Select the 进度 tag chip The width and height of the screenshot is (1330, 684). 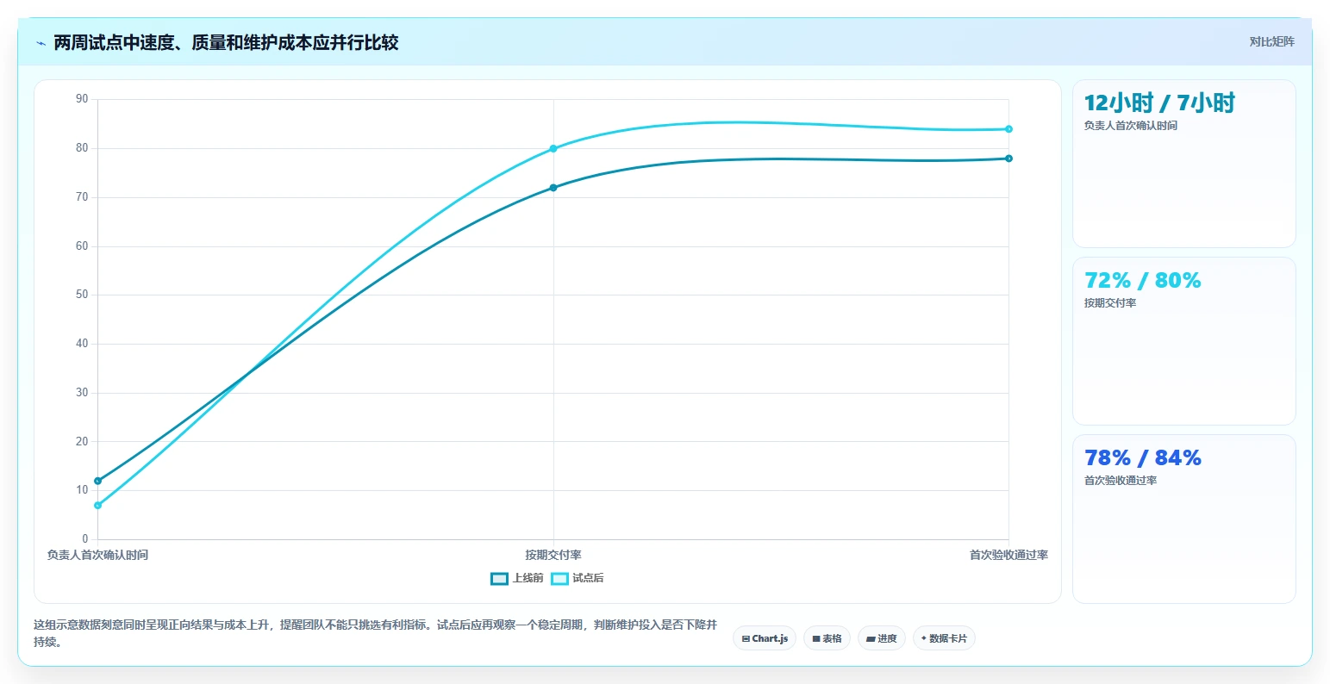(x=881, y=638)
